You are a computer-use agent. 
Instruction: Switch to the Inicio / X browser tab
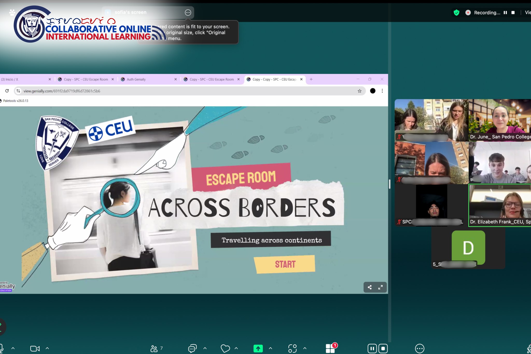(25, 79)
